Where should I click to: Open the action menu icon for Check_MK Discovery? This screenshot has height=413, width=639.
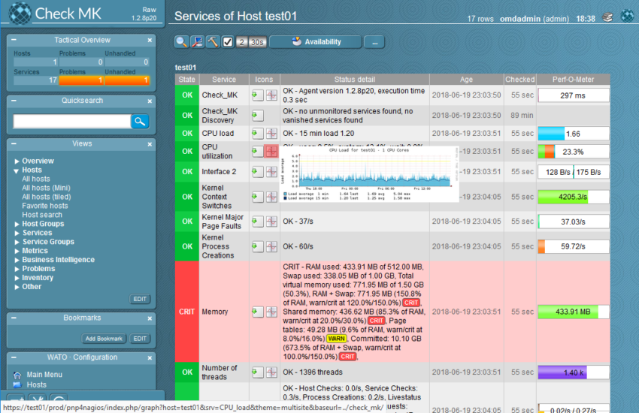pyautogui.click(x=258, y=115)
